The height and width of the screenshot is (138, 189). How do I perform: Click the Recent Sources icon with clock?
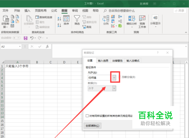pos(17,17)
